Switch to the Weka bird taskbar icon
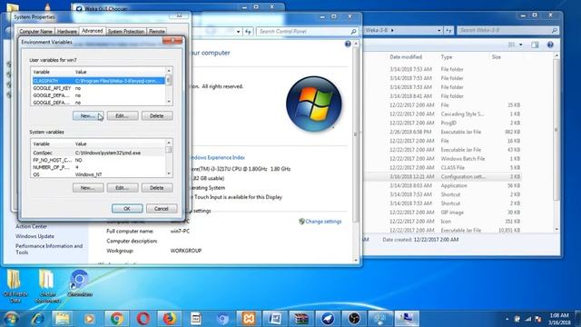Screen dimensions: 581x327 pyautogui.click(x=328, y=319)
